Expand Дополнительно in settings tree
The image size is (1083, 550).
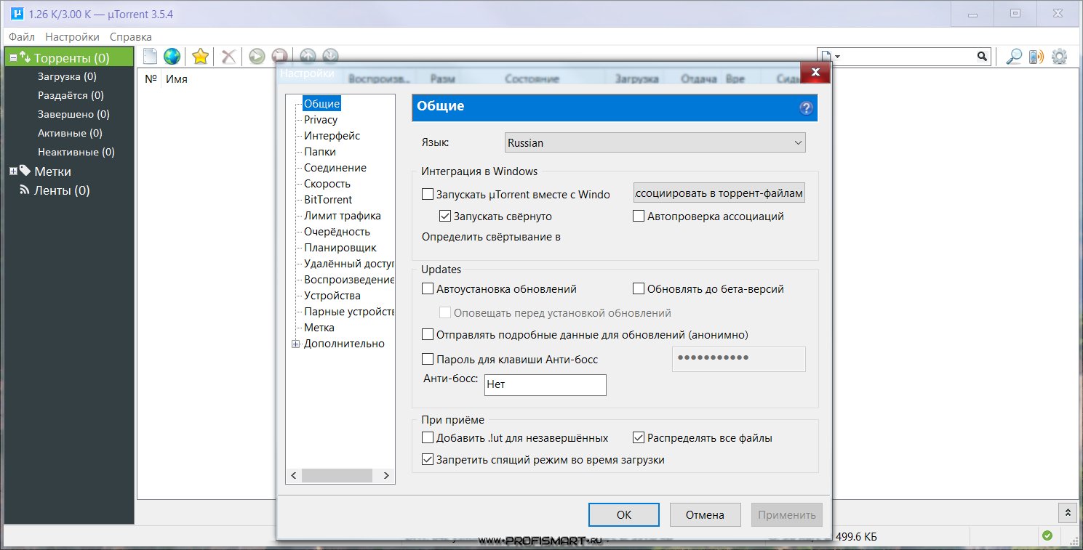(296, 344)
